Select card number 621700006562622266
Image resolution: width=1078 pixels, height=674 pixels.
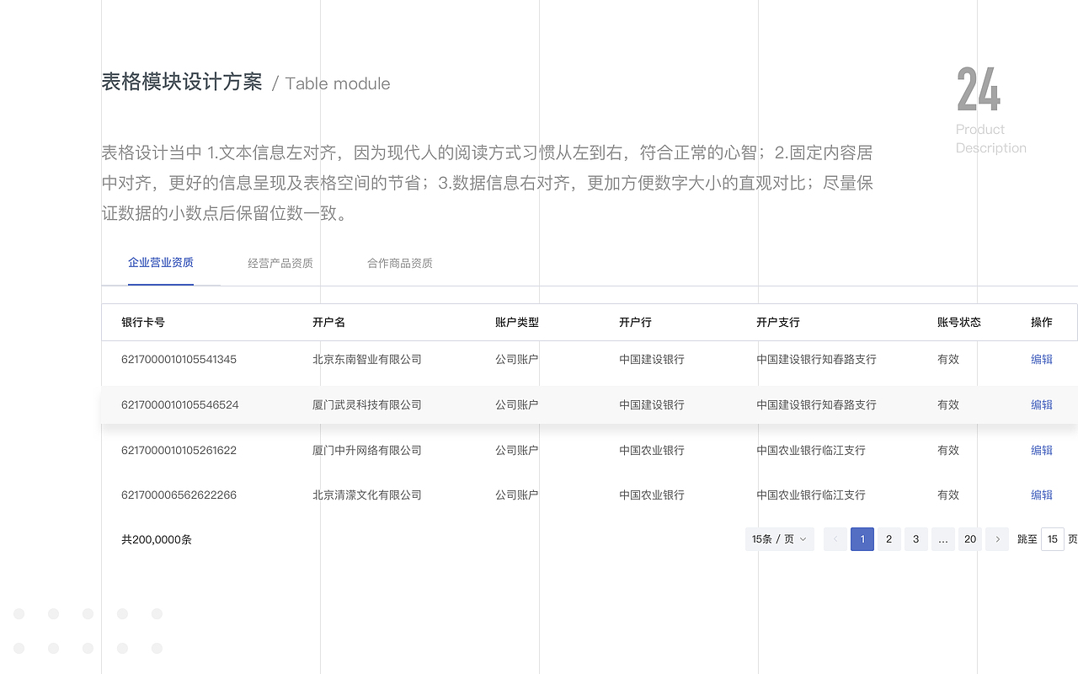click(x=179, y=495)
